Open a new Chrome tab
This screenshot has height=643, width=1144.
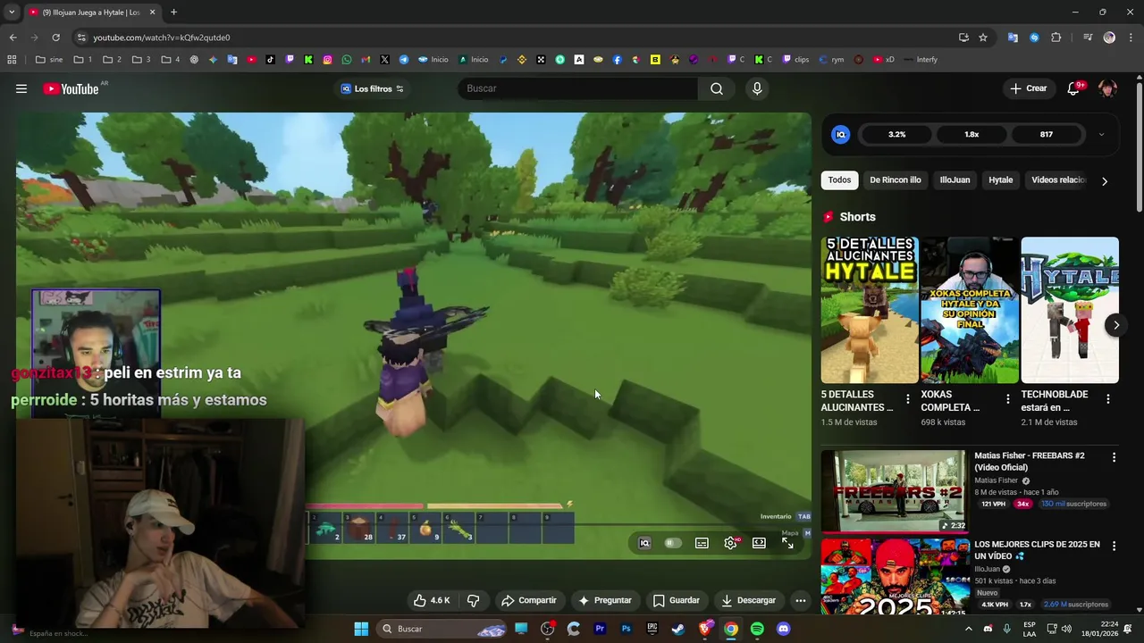tap(173, 13)
